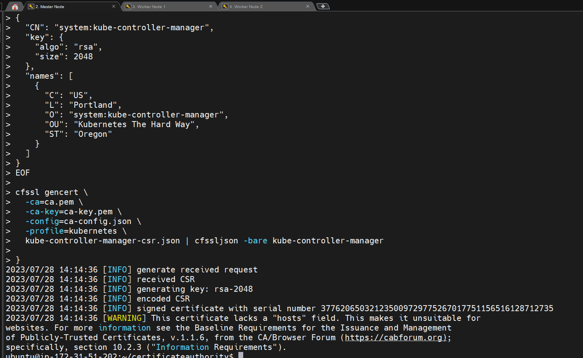The height and width of the screenshot is (358, 583).
Task: Switch to the 4. Worker Node 2 tab
Action: click(246, 6)
